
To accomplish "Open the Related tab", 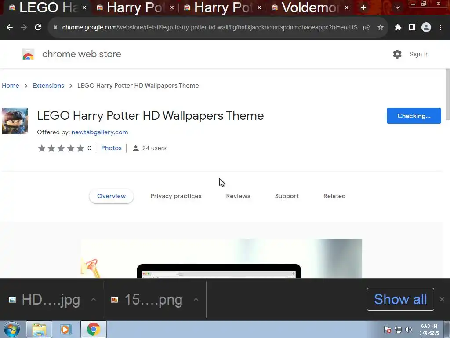I will point(334,196).
